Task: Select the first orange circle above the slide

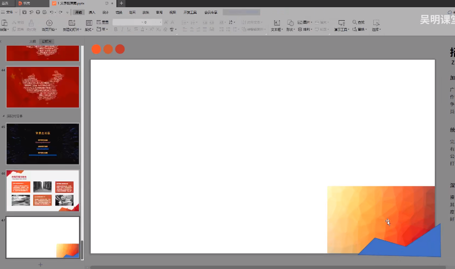Action: point(96,49)
